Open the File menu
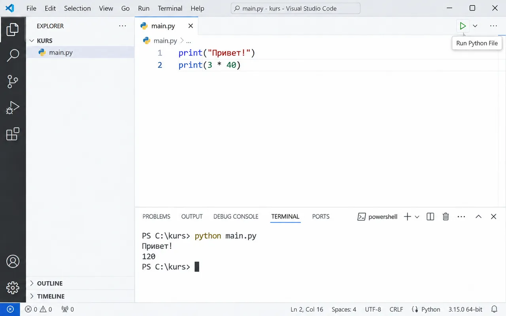Viewport: 506px width, 316px height. coord(31,8)
